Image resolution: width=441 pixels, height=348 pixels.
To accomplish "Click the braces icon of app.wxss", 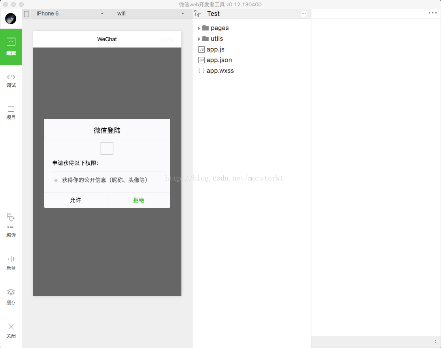I will click(x=202, y=71).
